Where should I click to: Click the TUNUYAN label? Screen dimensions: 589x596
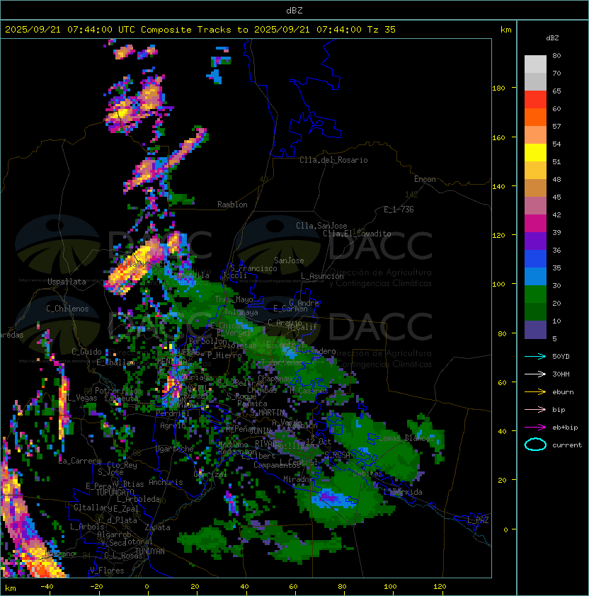tap(150, 551)
